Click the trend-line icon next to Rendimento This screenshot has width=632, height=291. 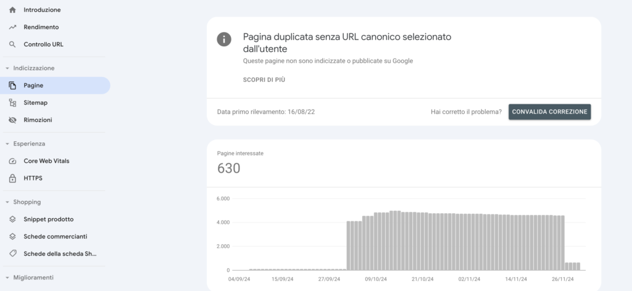(x=12, y=27)
